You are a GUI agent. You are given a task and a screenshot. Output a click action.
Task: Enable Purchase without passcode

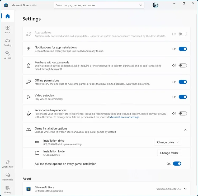click(x=183, y=65)
